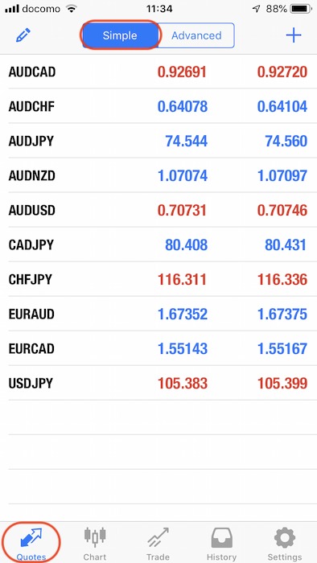Open Settings gear icon
This screenshot has height=563, width=317.
tap(285, 537)
